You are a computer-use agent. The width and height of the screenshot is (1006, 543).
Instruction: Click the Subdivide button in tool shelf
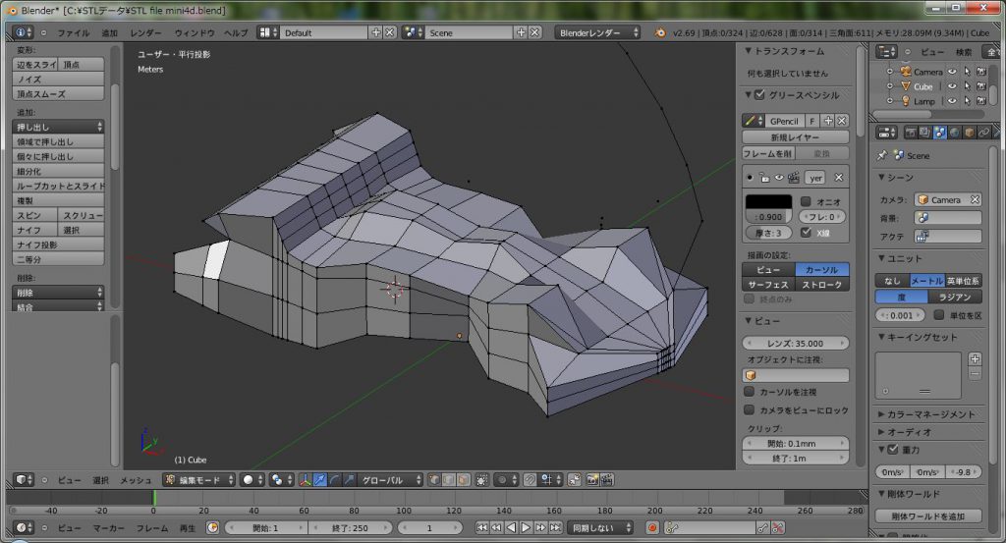click(58, 171)
